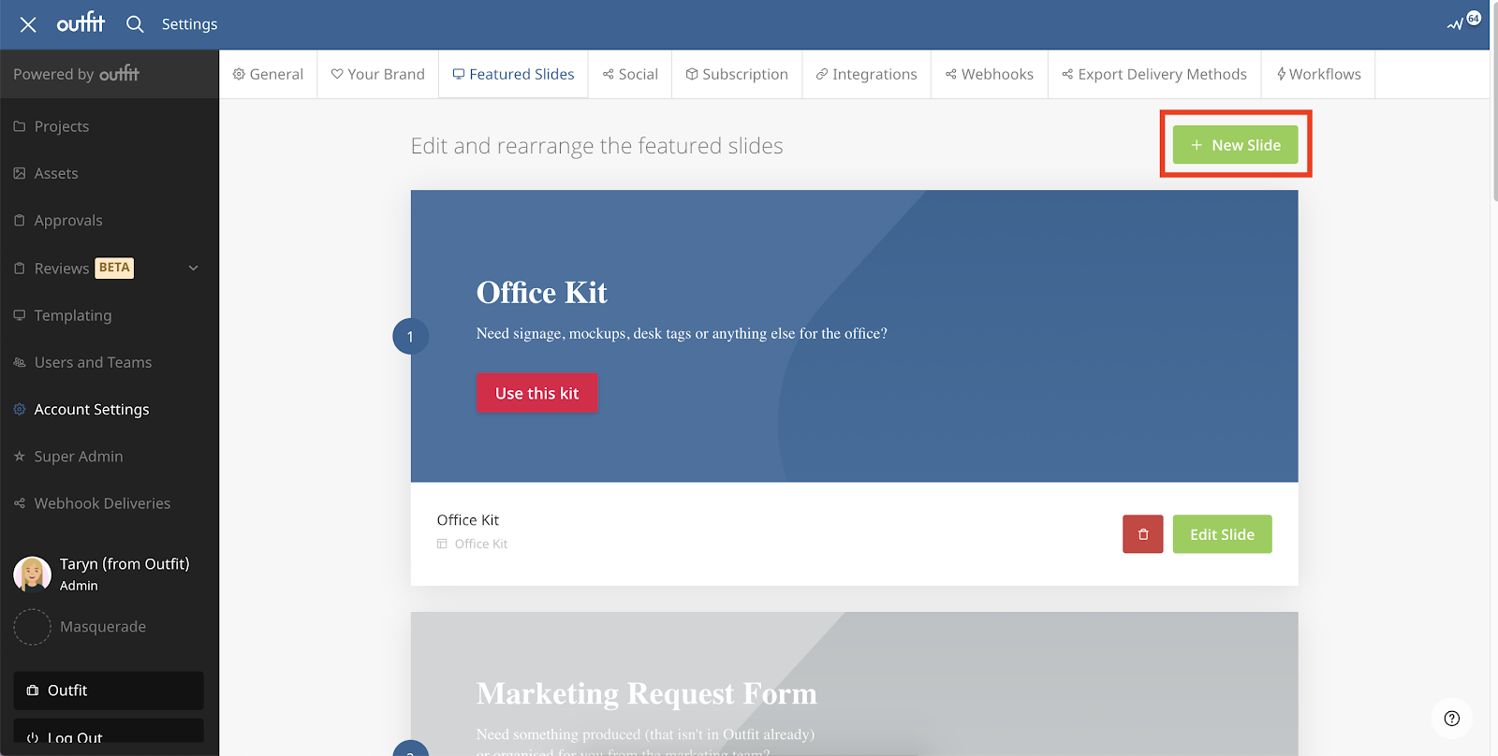
Task: Open the Integrations tab
Action: pyautogui.click(x=867, y=74)
